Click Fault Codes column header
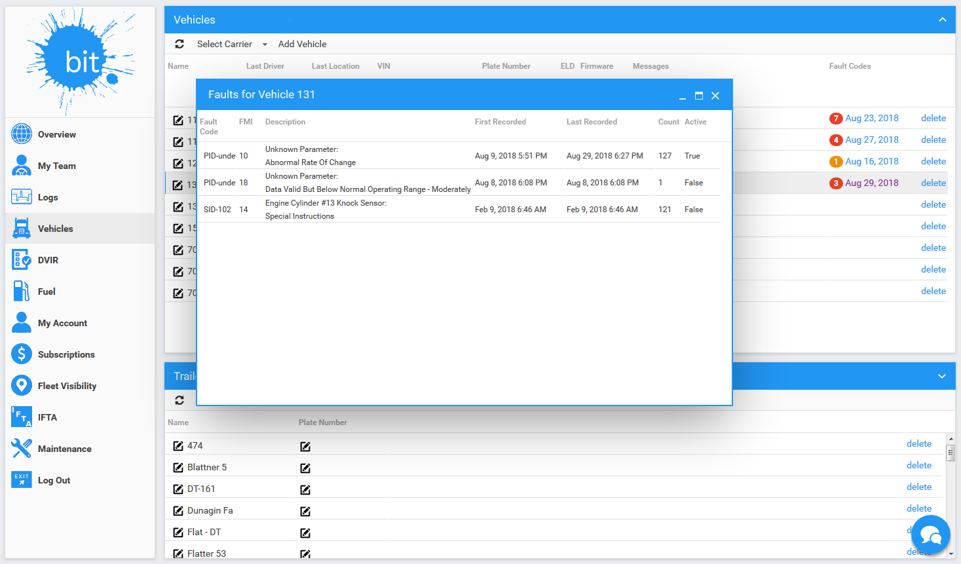The image size is (961, 564). tap(850, 66)
